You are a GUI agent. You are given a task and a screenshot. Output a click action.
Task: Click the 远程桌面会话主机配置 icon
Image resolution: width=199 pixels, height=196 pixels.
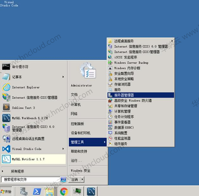click(6, 139)
